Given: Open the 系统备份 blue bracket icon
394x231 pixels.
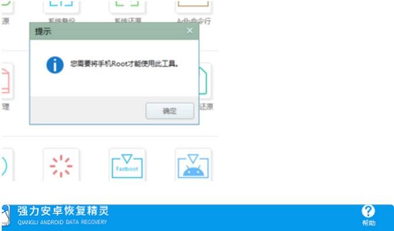Looking at the screenshot, I should point(61,7).
